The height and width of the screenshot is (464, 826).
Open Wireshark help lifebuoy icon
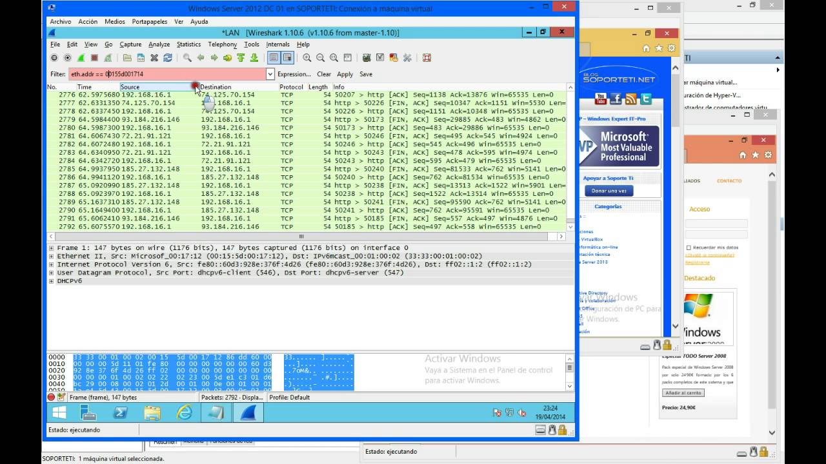click(x=427, y=57)
